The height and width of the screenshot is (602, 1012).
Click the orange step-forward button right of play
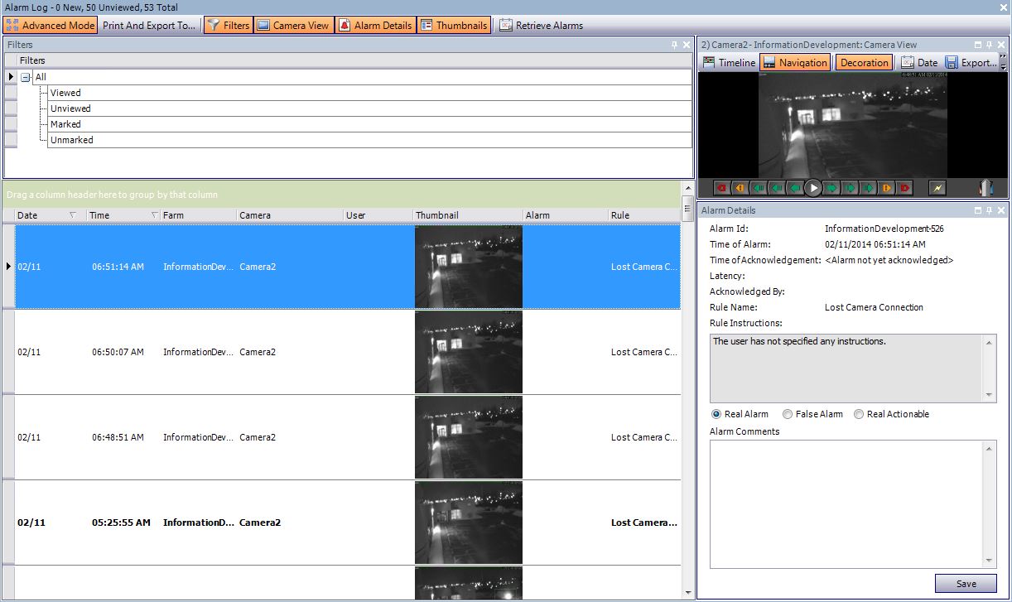pos(887,188)
